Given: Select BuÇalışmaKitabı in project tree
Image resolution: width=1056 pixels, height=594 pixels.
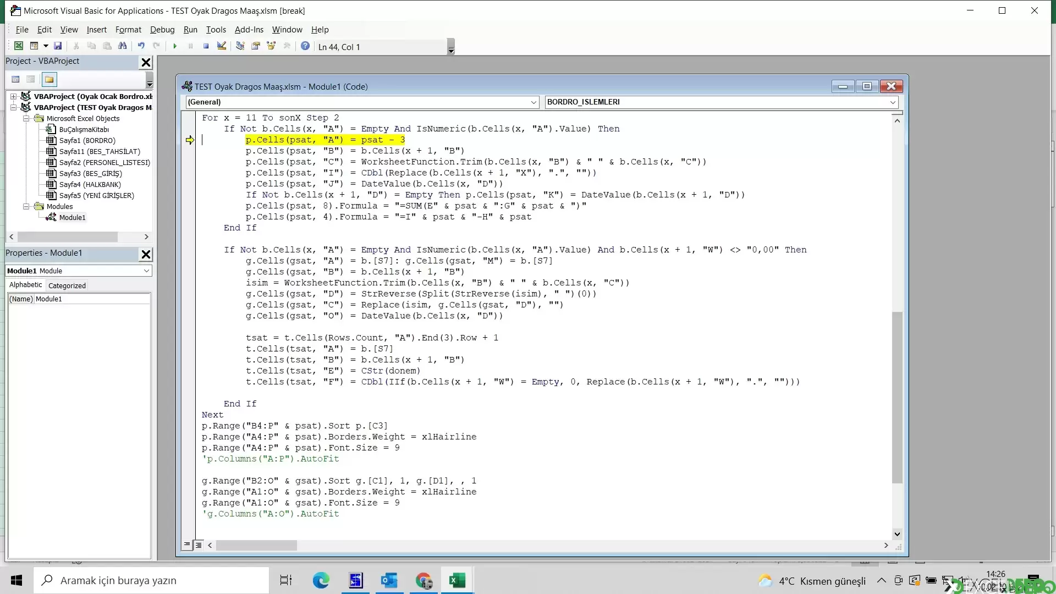Looking at the screenshot, I should click(x=84, y=129).
